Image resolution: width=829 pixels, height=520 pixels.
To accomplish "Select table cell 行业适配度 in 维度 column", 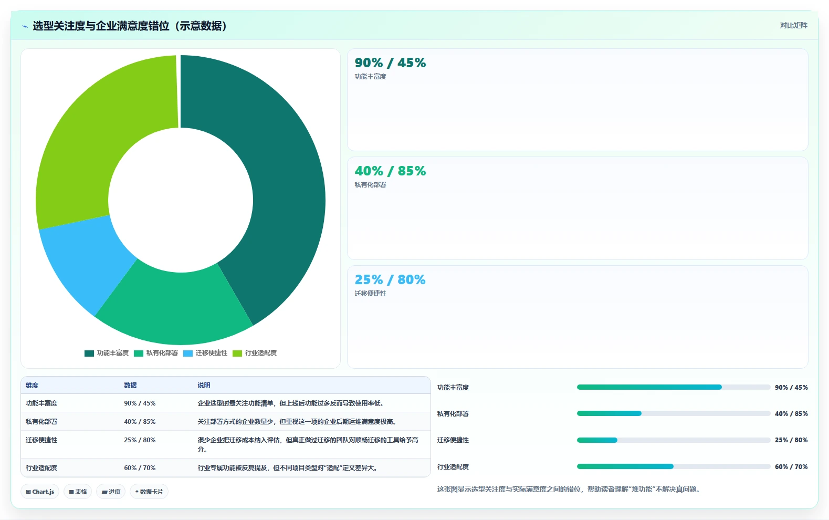I will pyautogui.click(x=41, y=468).
